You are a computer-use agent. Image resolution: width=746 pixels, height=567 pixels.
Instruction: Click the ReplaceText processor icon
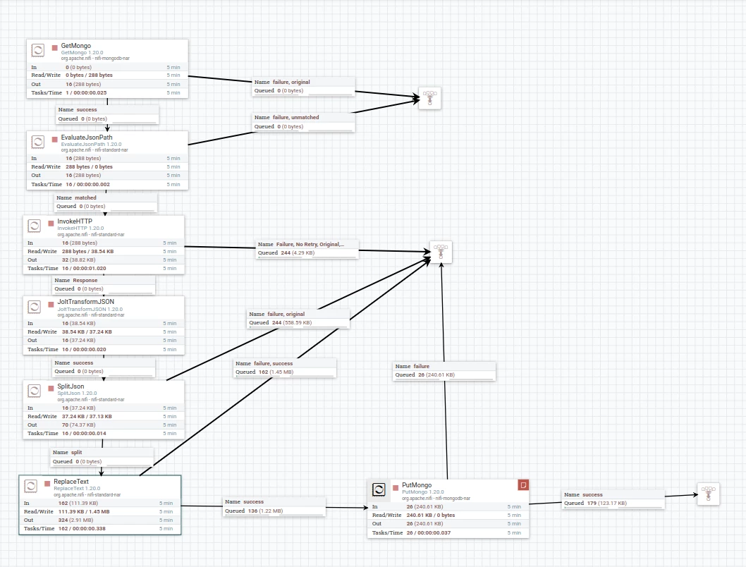30,486
